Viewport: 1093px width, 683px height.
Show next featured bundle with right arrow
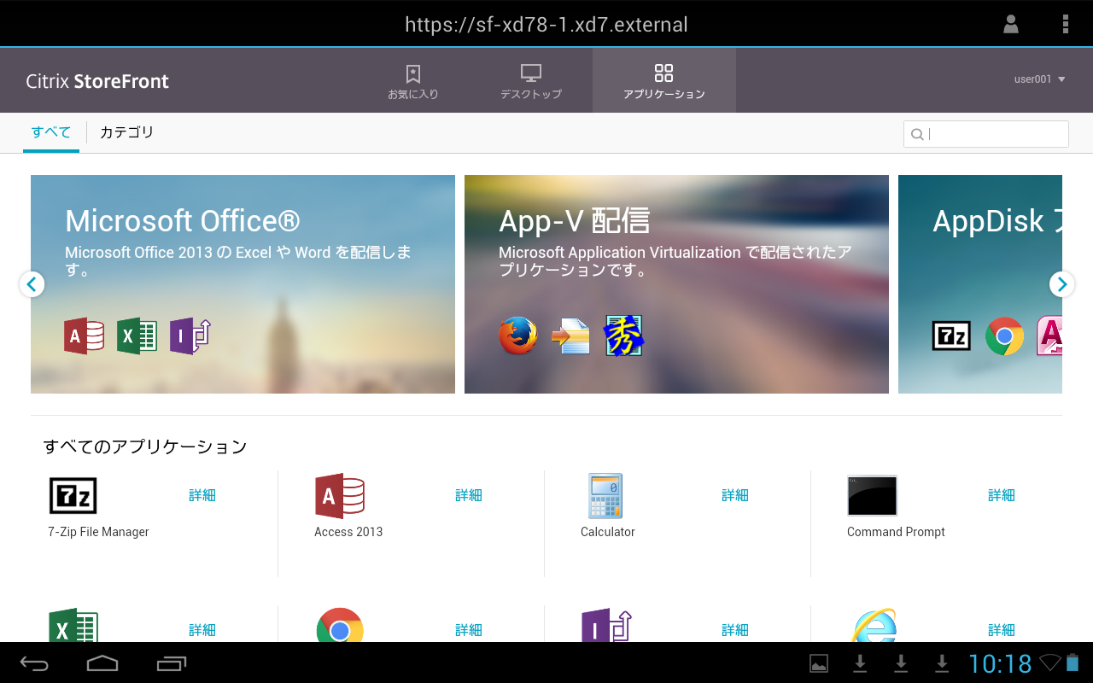pyautogui.click(x=1061, y=284)
